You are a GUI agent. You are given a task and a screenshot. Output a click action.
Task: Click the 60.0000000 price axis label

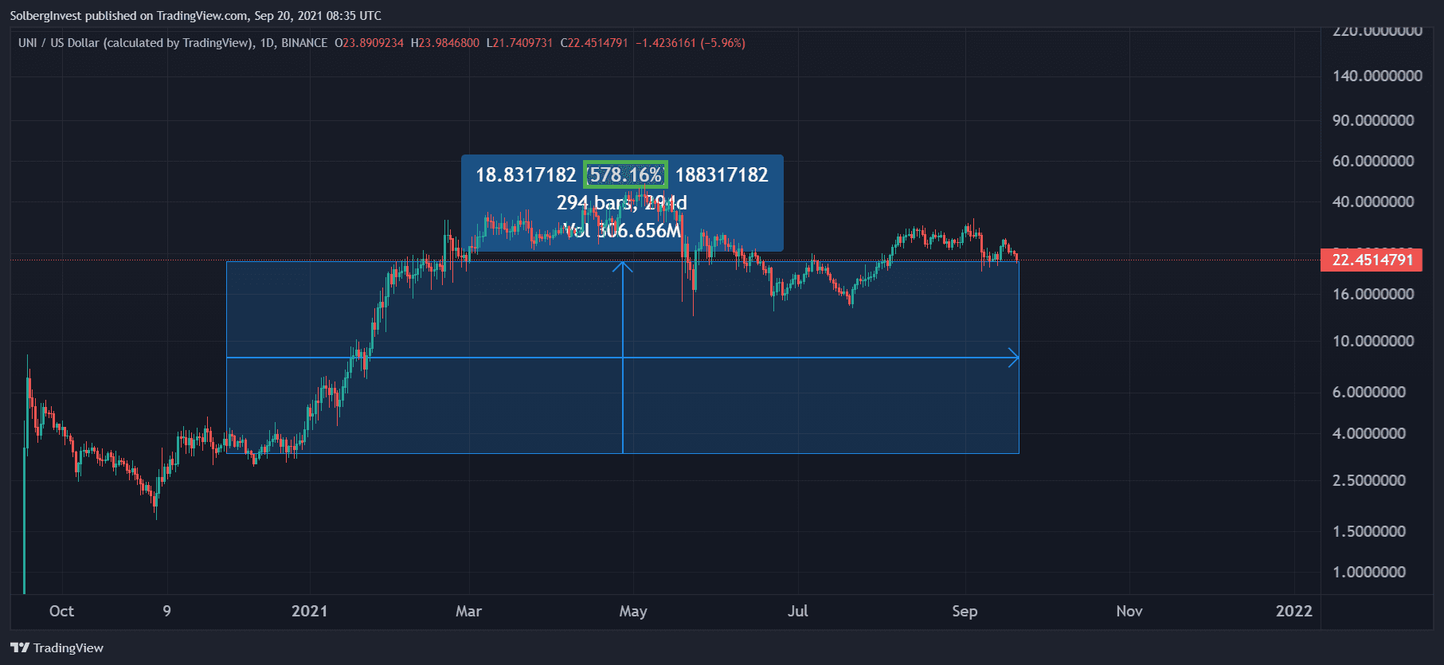[1373, 161]
